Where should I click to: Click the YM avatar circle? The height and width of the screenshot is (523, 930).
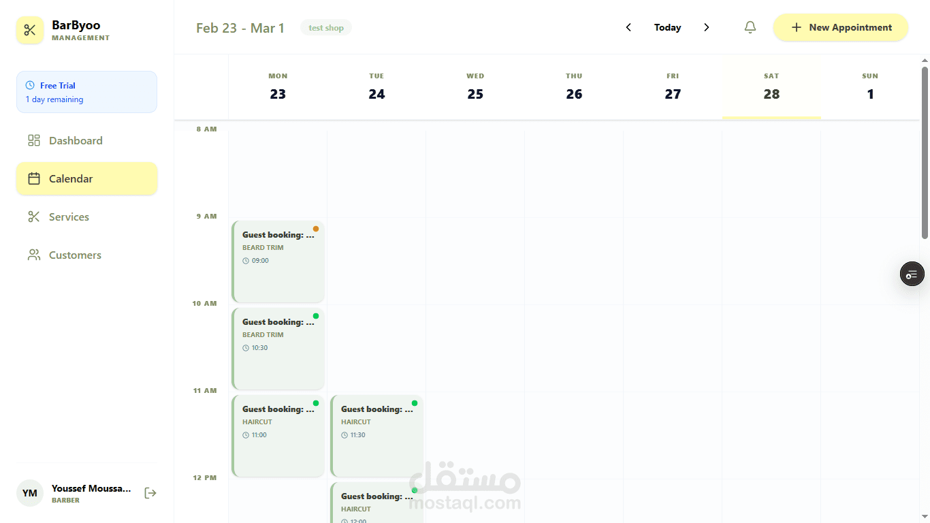pyautogui.click(x=30, y=493)
